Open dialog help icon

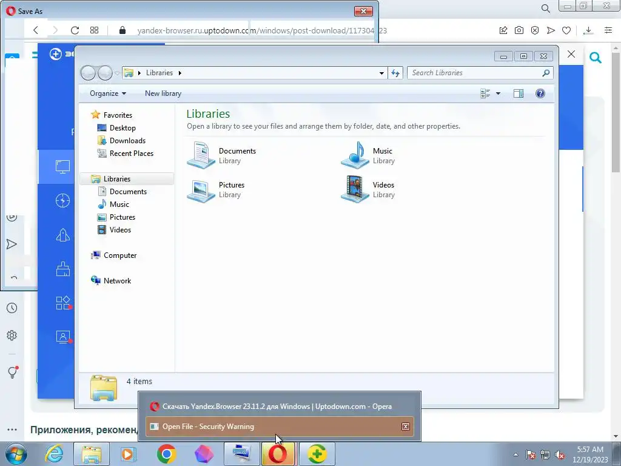(540, 93)
